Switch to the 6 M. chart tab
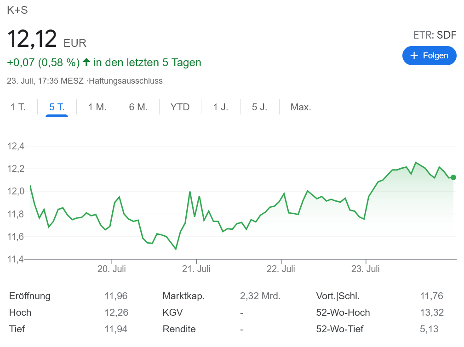464x347 pixels. tap(138, 107)
